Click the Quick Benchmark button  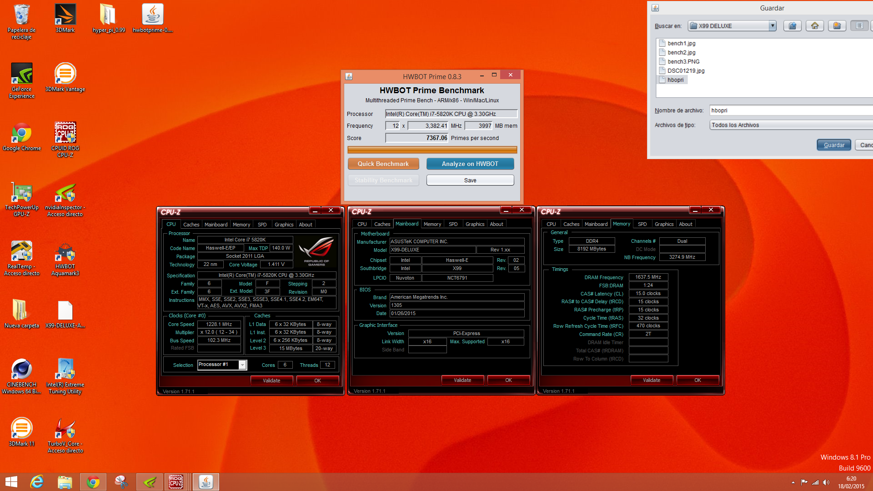(383, 164)
